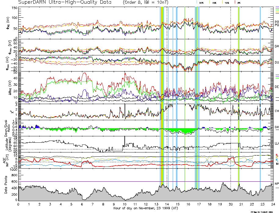
Task: Click the hour 9 tick label on the time axis
Action: [114, 204]
